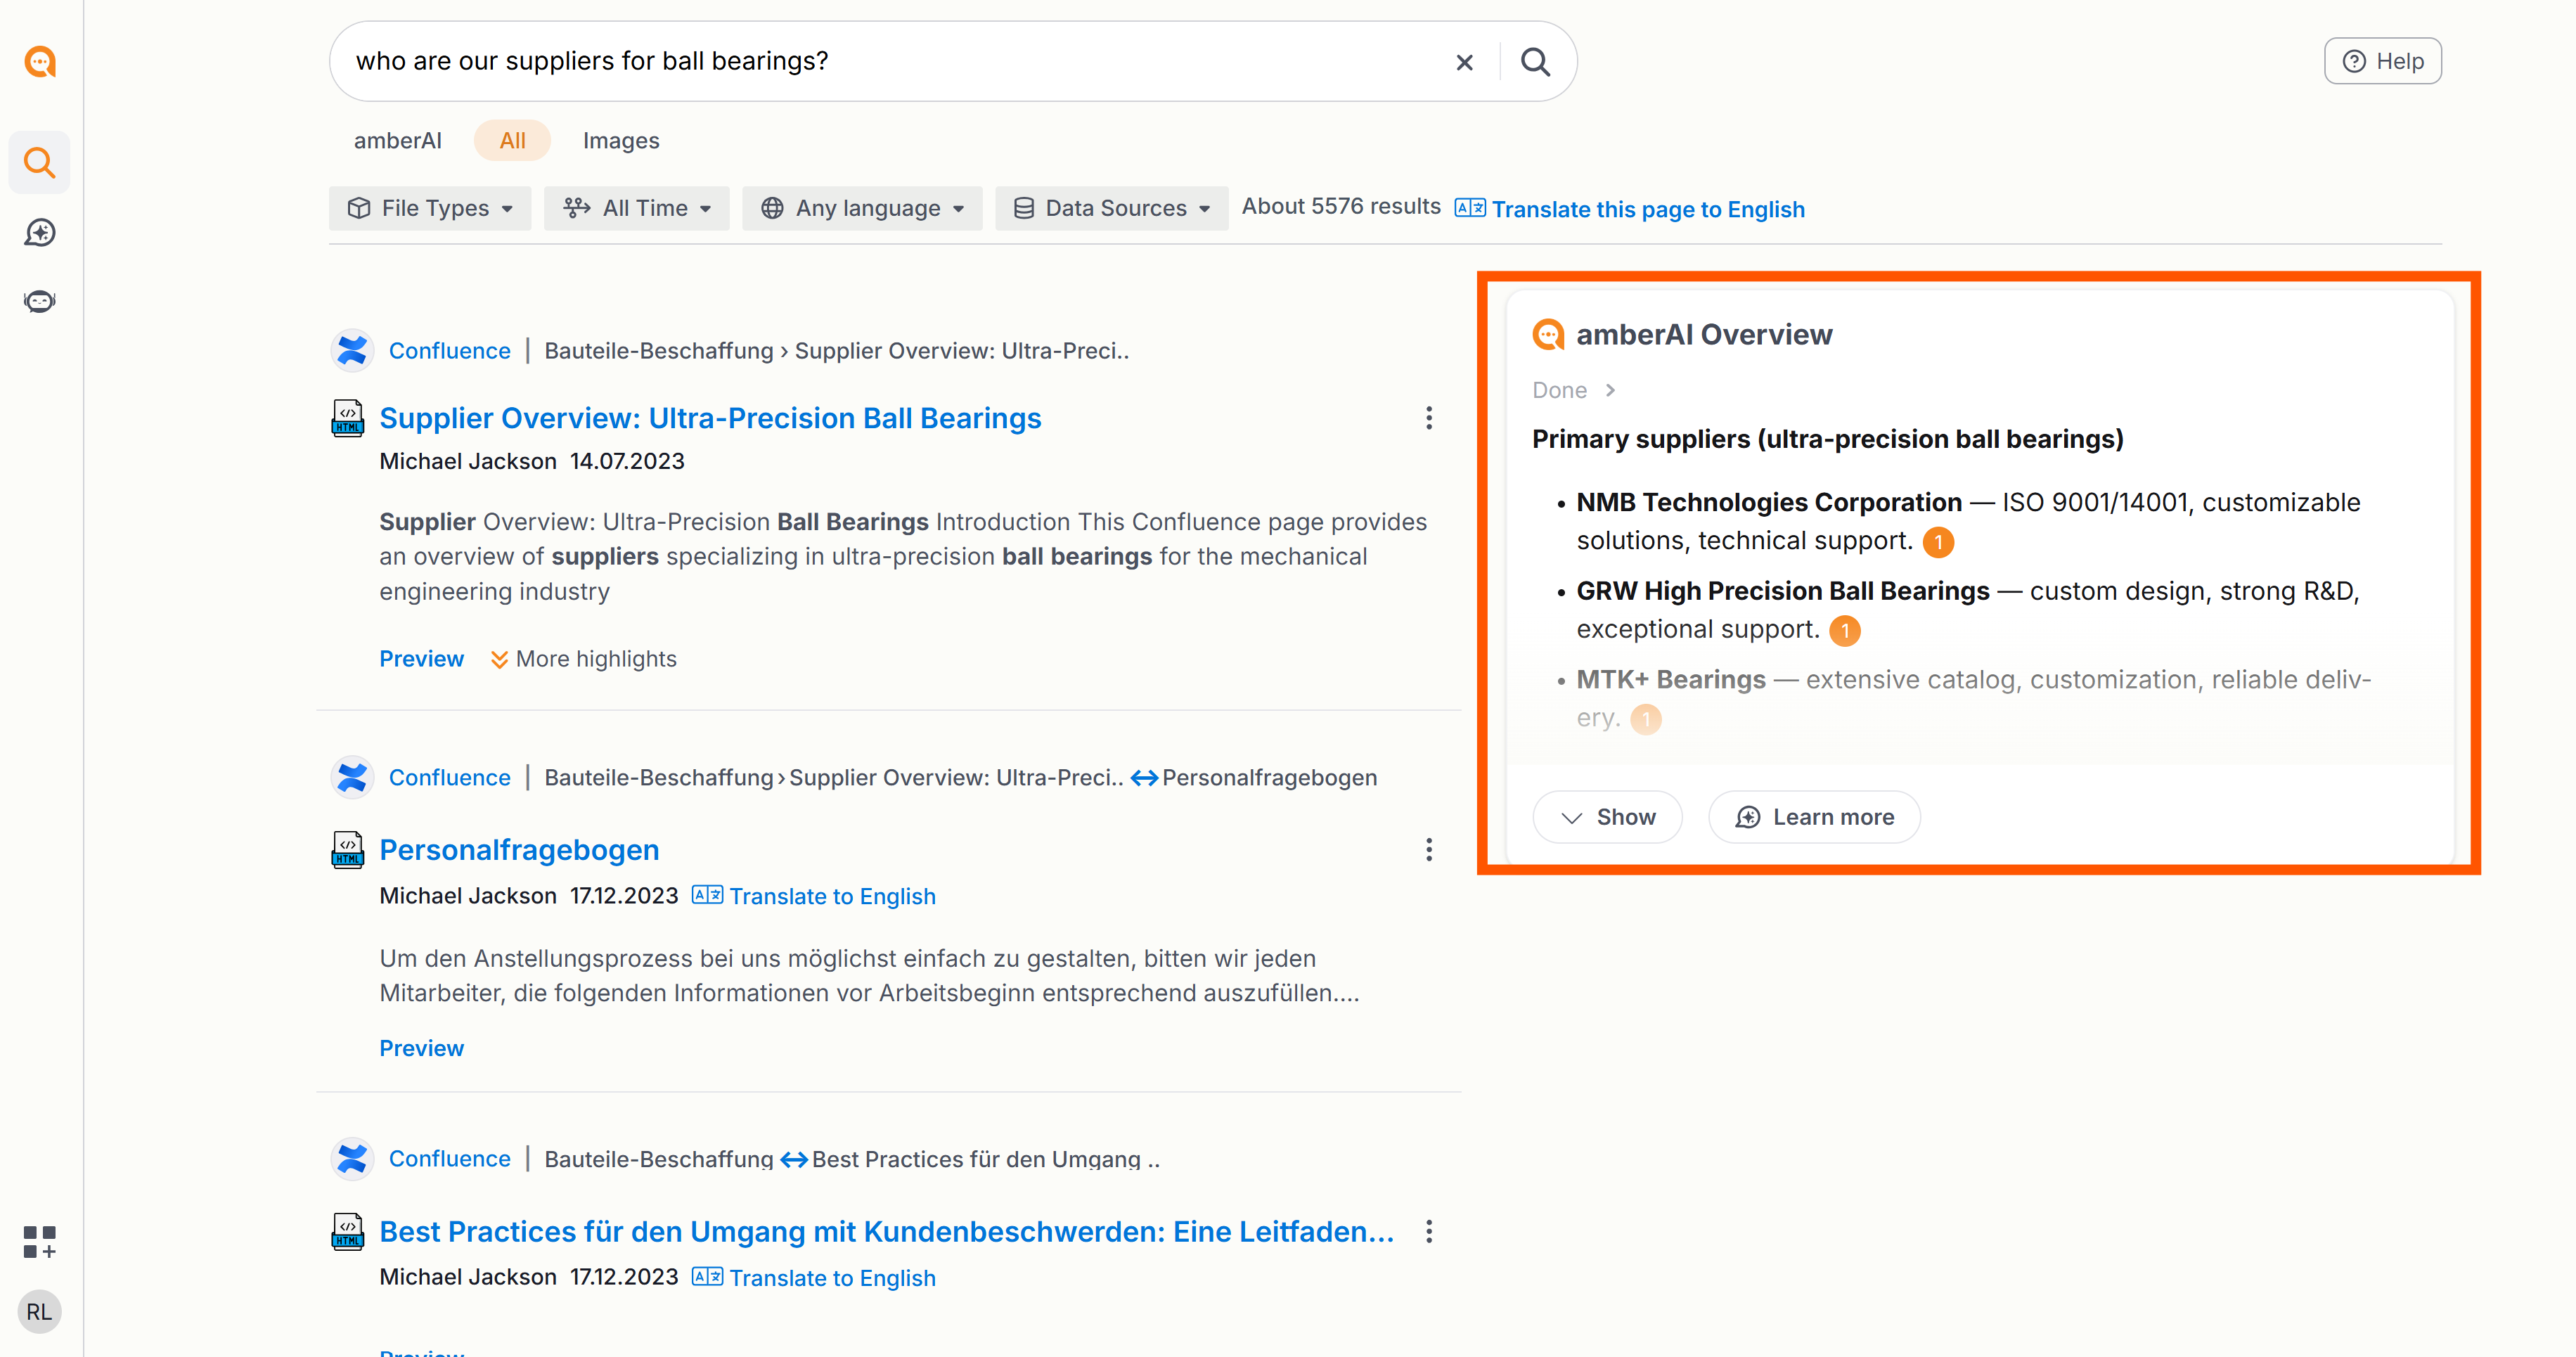Click the 'About 5576 results' count text

[1341, 207]
